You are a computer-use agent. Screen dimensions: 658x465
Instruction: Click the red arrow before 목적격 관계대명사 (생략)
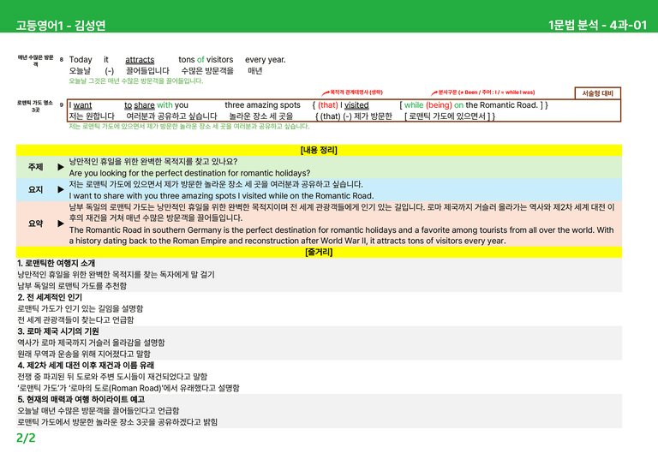[326, 93]
